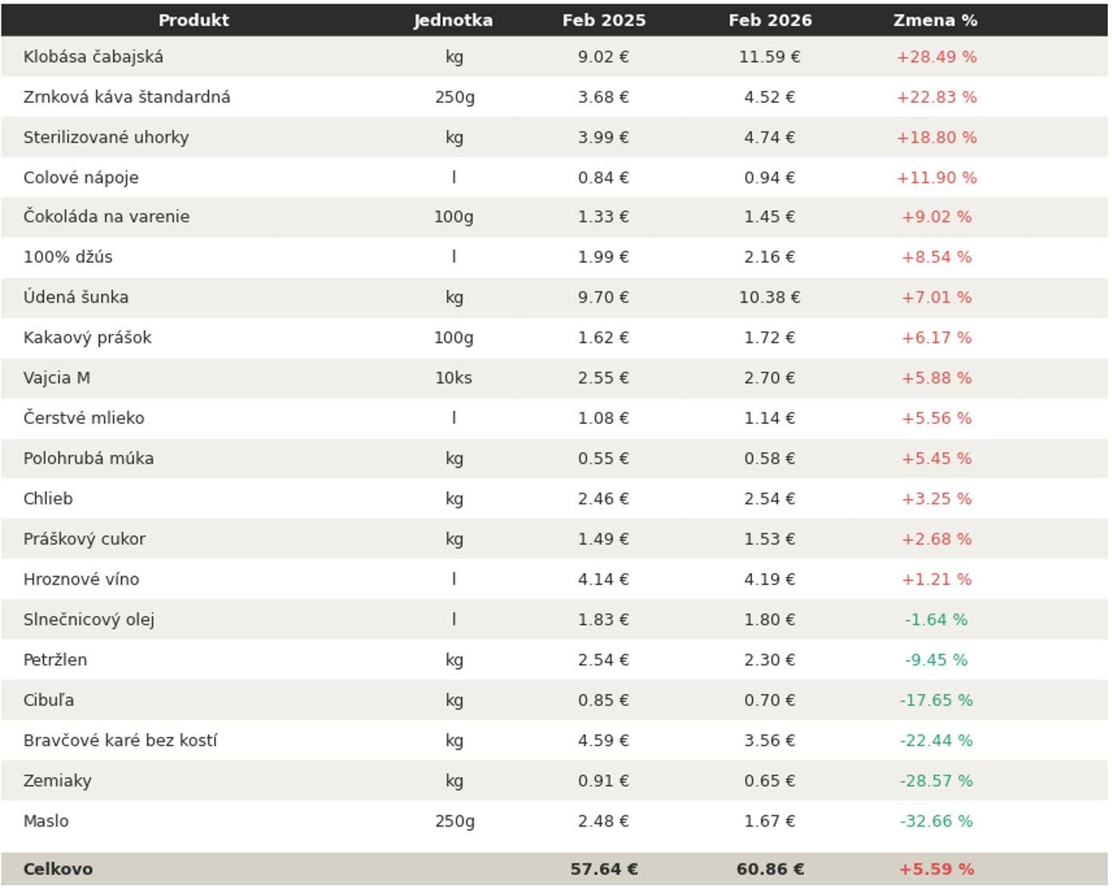Click Maslo's -32.66 % change cell

click(x=936, y=821)
